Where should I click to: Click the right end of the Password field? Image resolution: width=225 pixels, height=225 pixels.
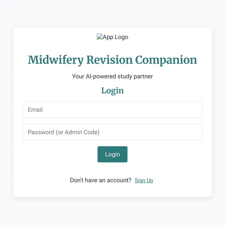point(195,132)
